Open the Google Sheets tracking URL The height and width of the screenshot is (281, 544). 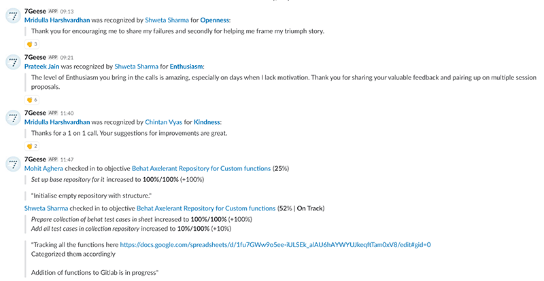(x=275, y=245)
